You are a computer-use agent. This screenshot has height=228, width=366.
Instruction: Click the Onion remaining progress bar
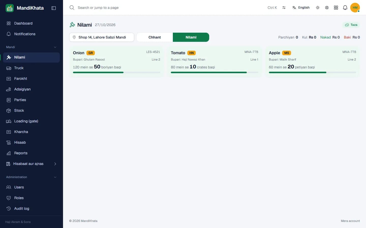(116, 72)
